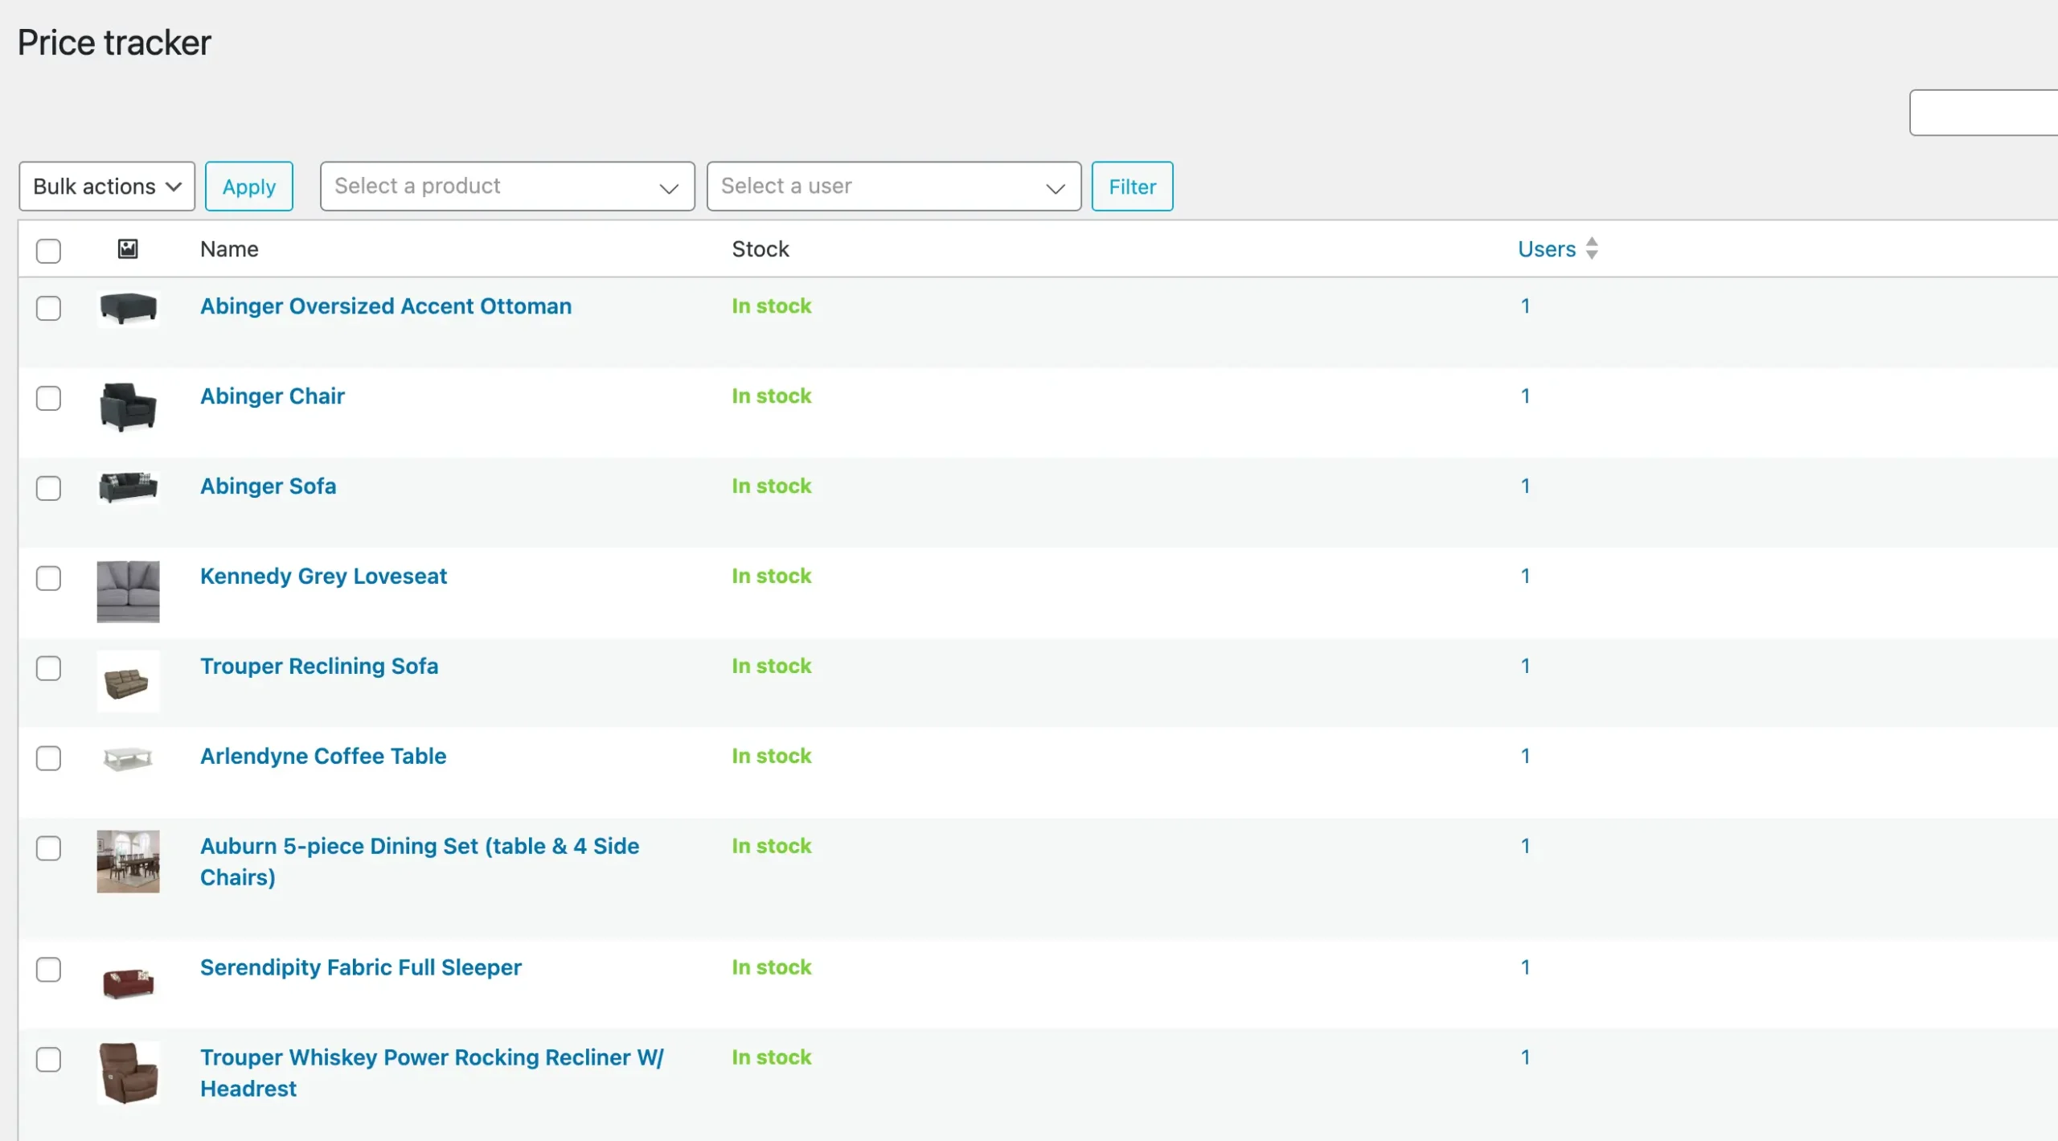Open the Bulk actions dropdown

point(106,186)
